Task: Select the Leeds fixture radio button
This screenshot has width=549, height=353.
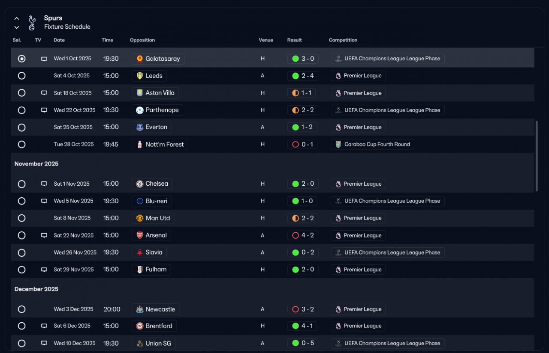Action: pyautogui.click(x=22, y=76)
